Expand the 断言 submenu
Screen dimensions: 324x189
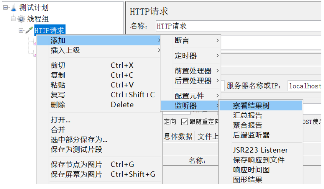(x=191, y=40)
